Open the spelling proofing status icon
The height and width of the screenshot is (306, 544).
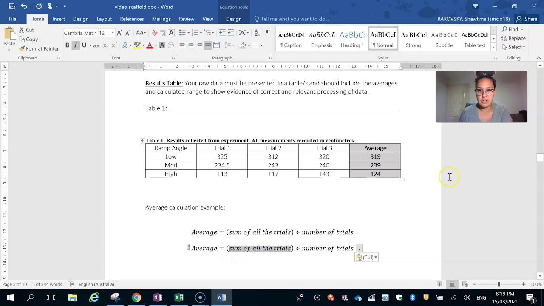tap(71, 284)
